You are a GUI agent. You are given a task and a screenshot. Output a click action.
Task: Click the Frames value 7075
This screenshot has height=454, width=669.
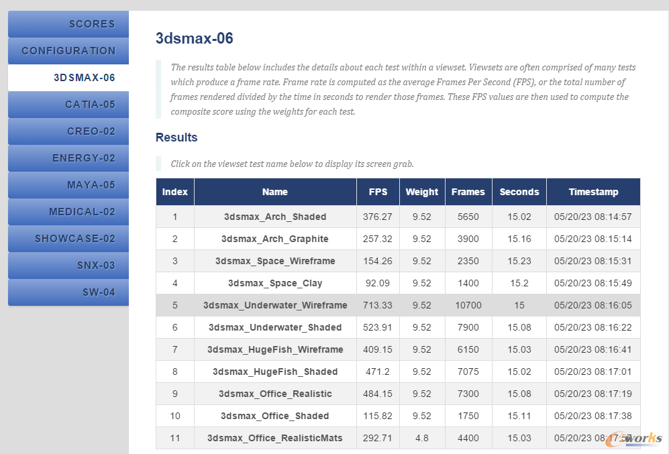(468, 372)
